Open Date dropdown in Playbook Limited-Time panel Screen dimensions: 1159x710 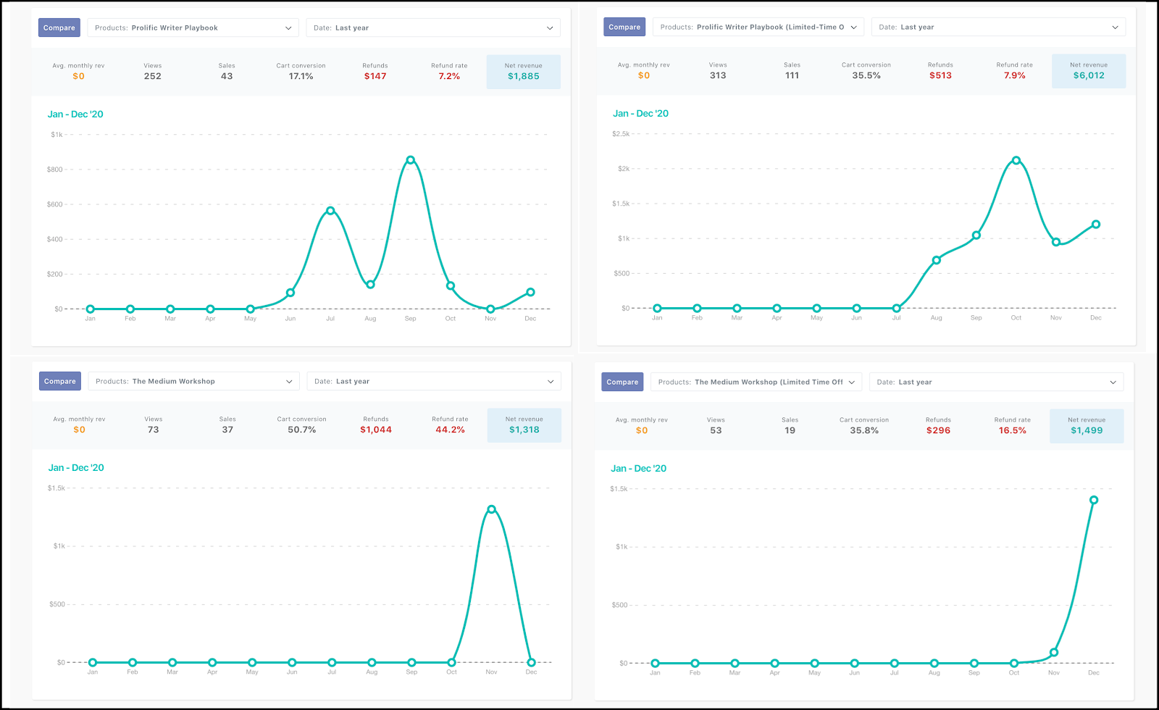(x=998, y=27)
